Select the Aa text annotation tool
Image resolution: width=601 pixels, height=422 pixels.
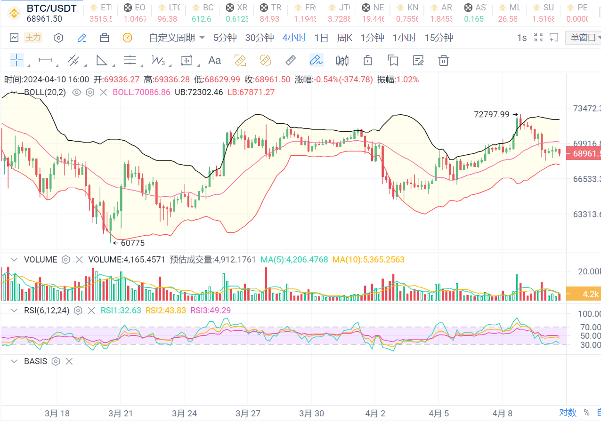click(x=214, y=60)
